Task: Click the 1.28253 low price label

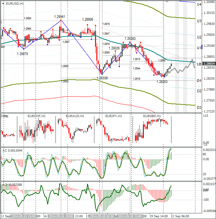Action: coord(162,81)
